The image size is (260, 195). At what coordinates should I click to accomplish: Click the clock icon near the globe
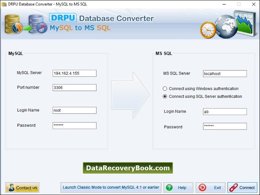tap(208, 29)
